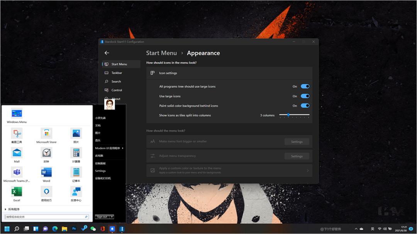Turn off the Use large icons switch

click(x=305, y=96)
